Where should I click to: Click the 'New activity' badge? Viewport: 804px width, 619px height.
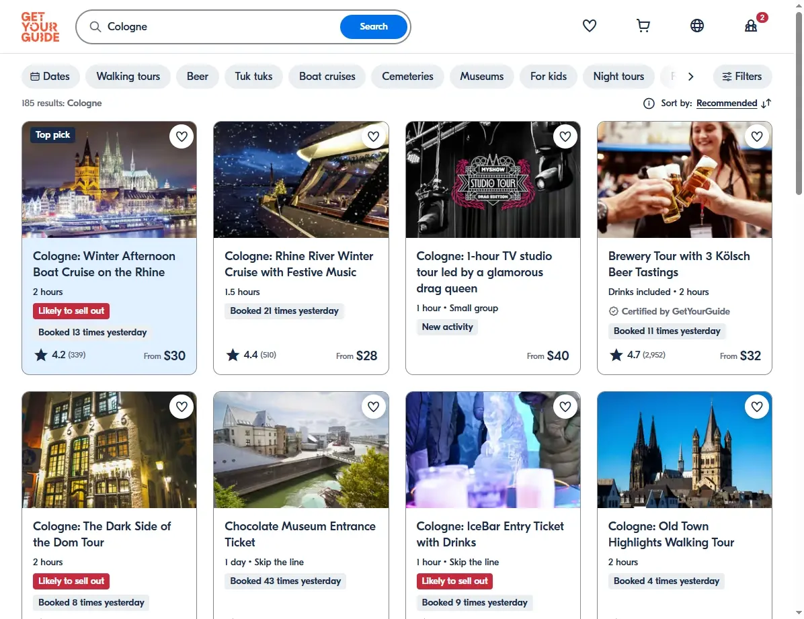447,327
